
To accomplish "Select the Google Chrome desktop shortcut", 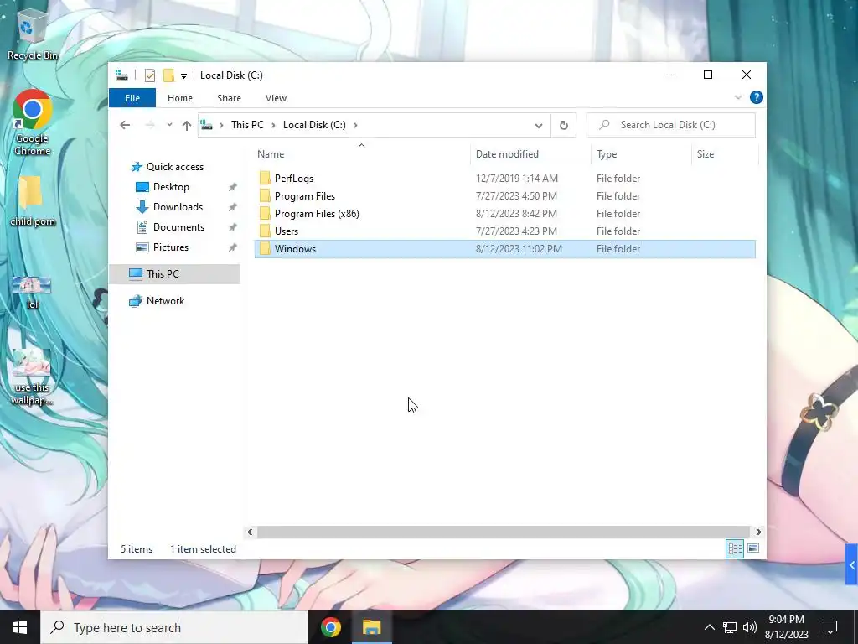I will [33, 122].
